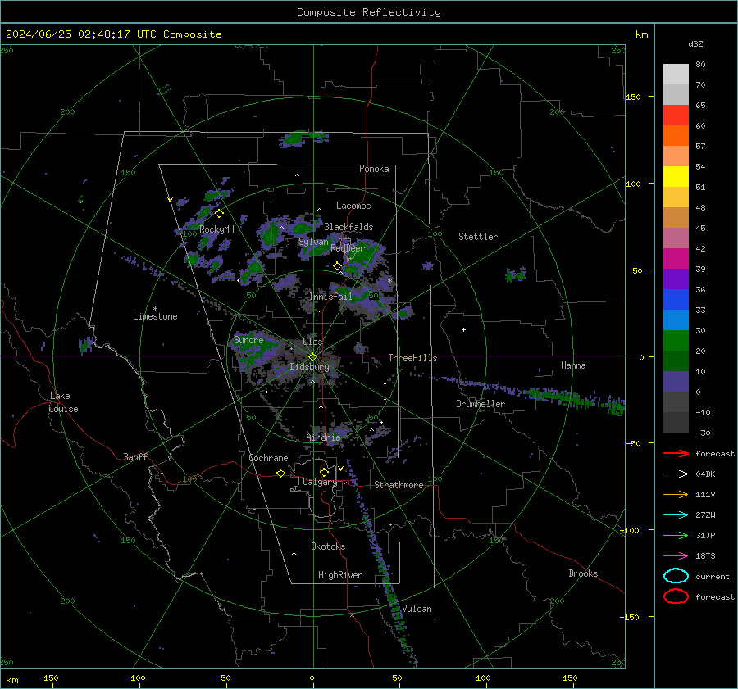Image resolution: width=738 pixels, height=689 pixels.
Task: Click the Hanna map label
Action: click(573, 365)
